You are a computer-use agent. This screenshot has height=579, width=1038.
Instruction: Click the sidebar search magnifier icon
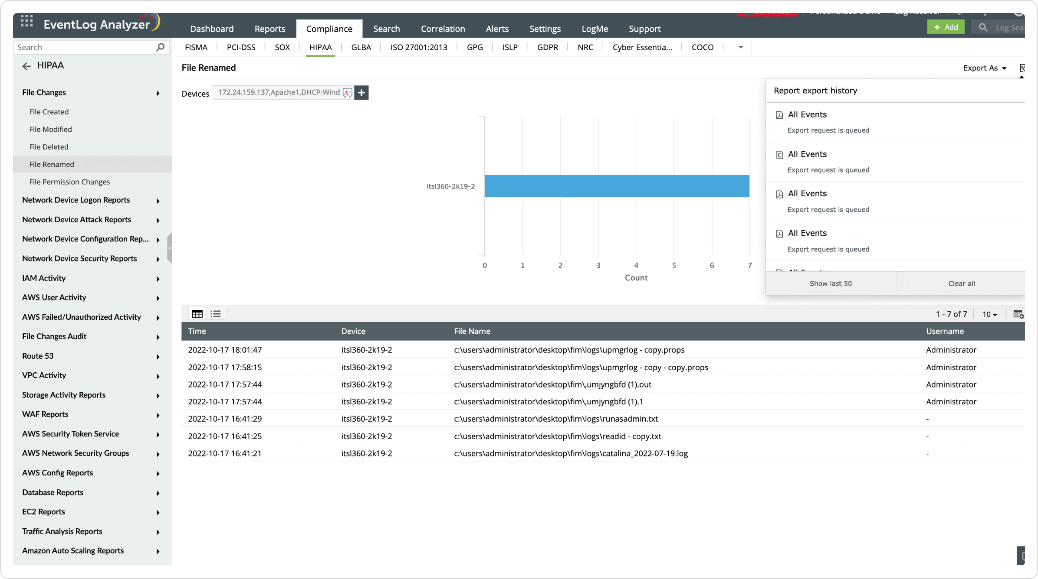pos(160,47)
